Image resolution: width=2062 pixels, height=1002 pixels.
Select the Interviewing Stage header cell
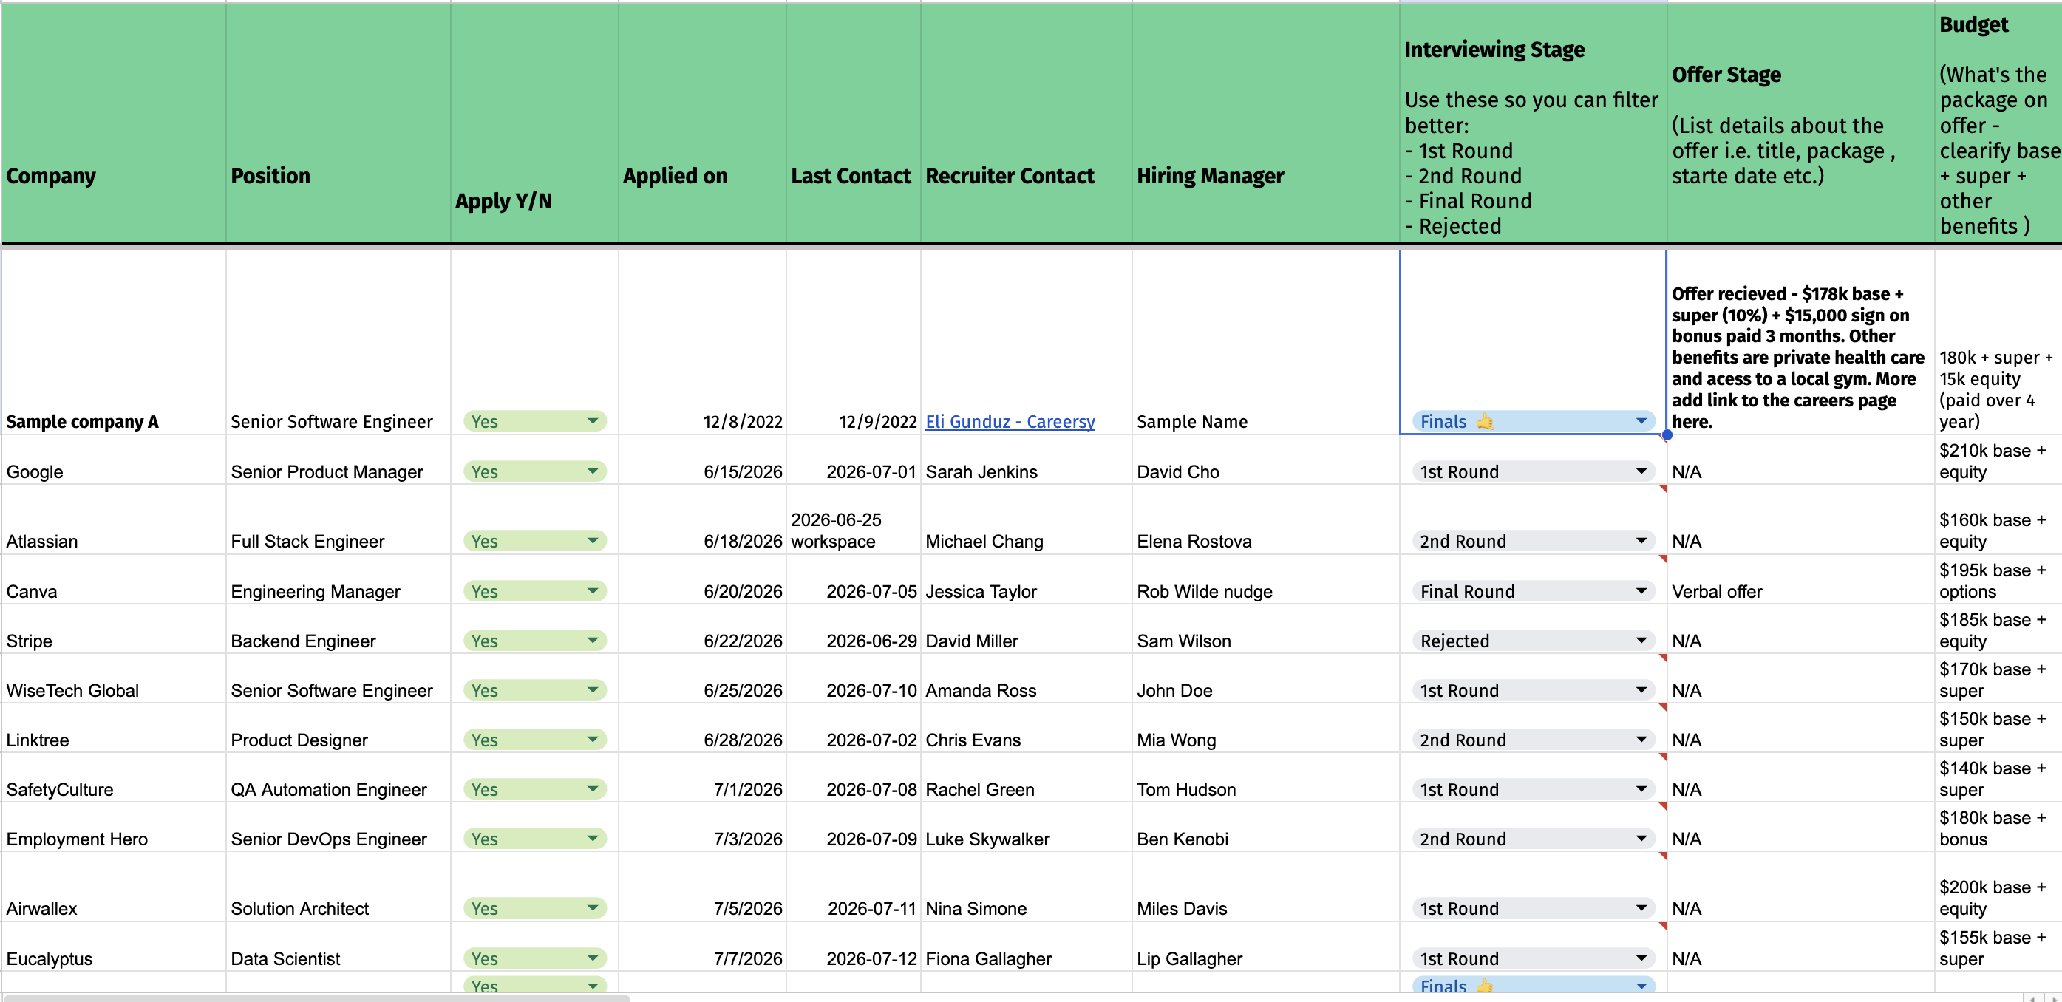point(1533,123)
